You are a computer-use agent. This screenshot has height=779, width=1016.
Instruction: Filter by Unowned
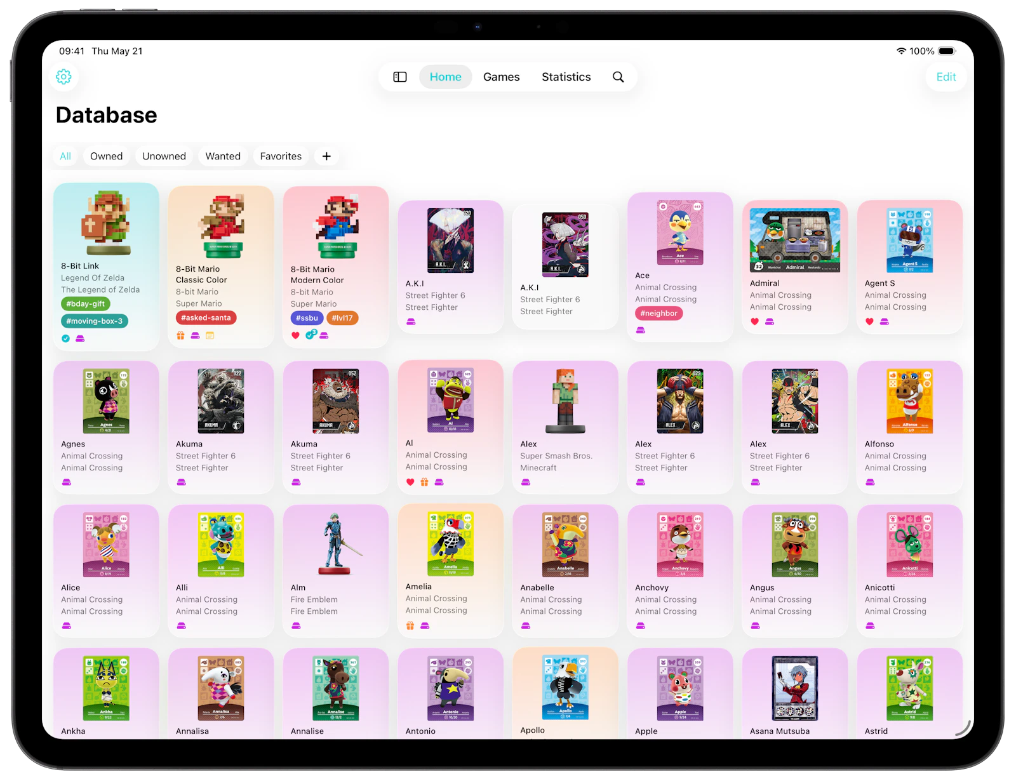[164, 156]
